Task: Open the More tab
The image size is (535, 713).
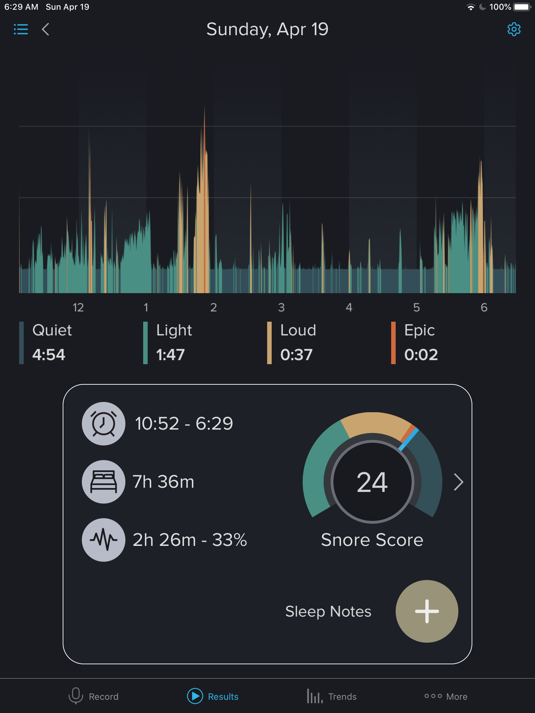Action: click(446, 696)
